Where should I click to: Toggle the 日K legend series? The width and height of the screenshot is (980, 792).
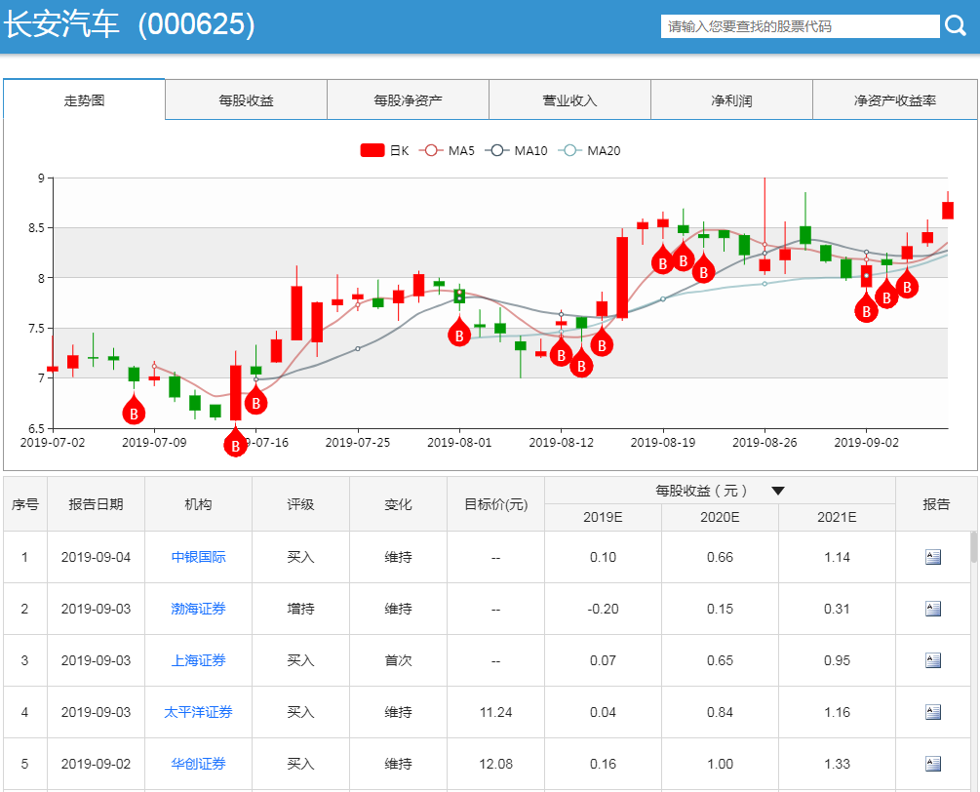(384, 150)
